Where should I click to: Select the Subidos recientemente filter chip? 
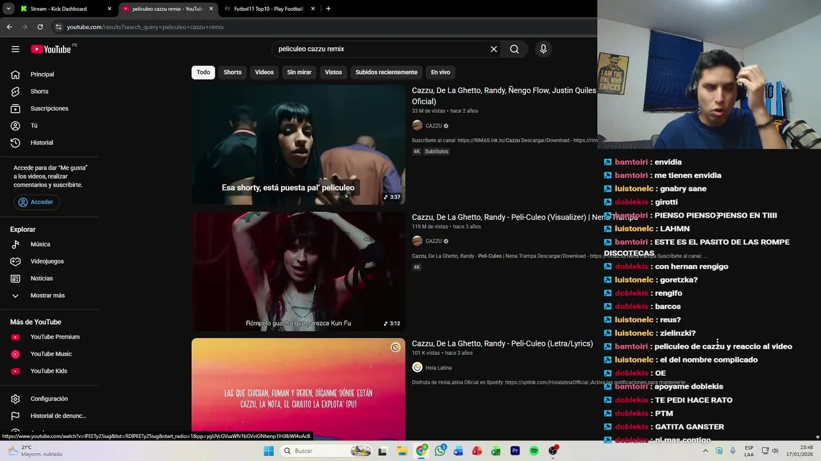click(386, 72)
